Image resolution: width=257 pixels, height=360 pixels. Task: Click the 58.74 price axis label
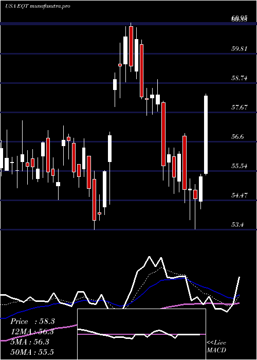tap(240, 78)
